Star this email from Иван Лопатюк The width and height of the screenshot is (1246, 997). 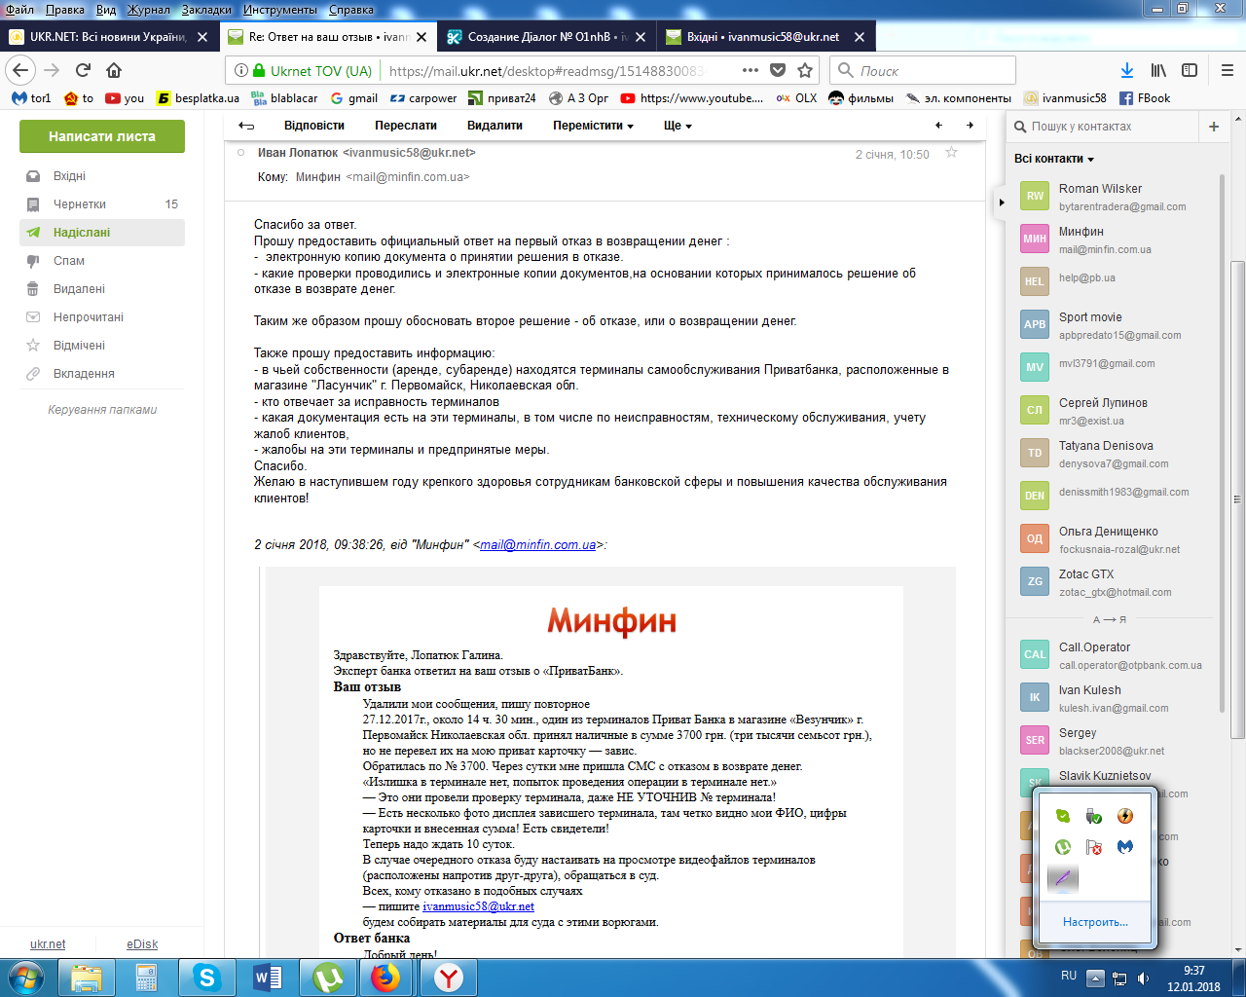click(951, 153)
